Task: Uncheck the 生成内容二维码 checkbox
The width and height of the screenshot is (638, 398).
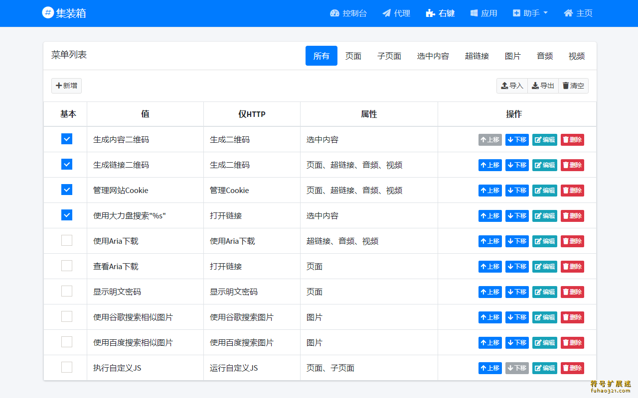Action: point(67,139)
